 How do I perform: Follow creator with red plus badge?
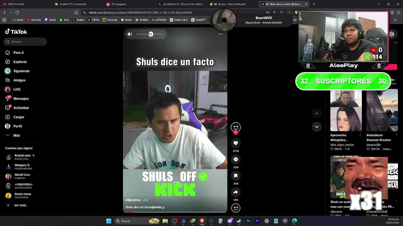pyautogui.click(x=236, y=132)
